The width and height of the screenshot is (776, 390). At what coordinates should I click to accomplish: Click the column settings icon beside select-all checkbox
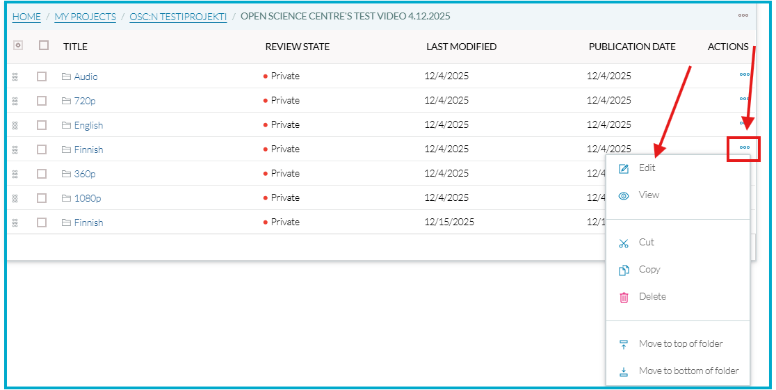(x=18, y=45)
